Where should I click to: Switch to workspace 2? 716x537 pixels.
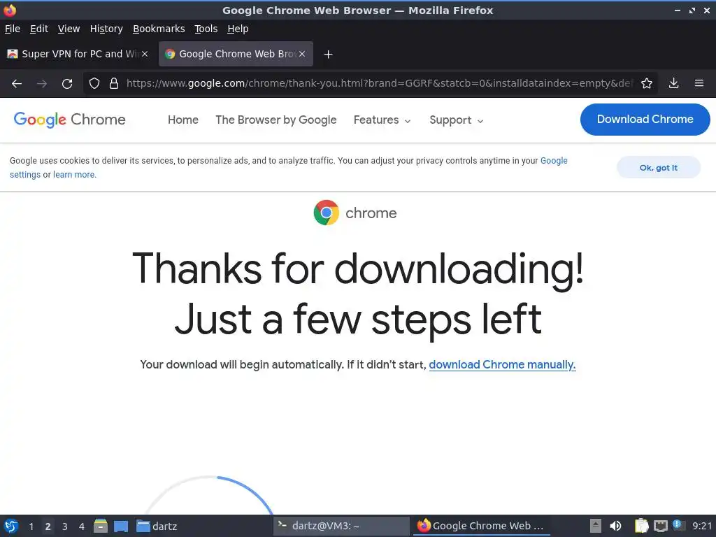click(x=48, y=527)
